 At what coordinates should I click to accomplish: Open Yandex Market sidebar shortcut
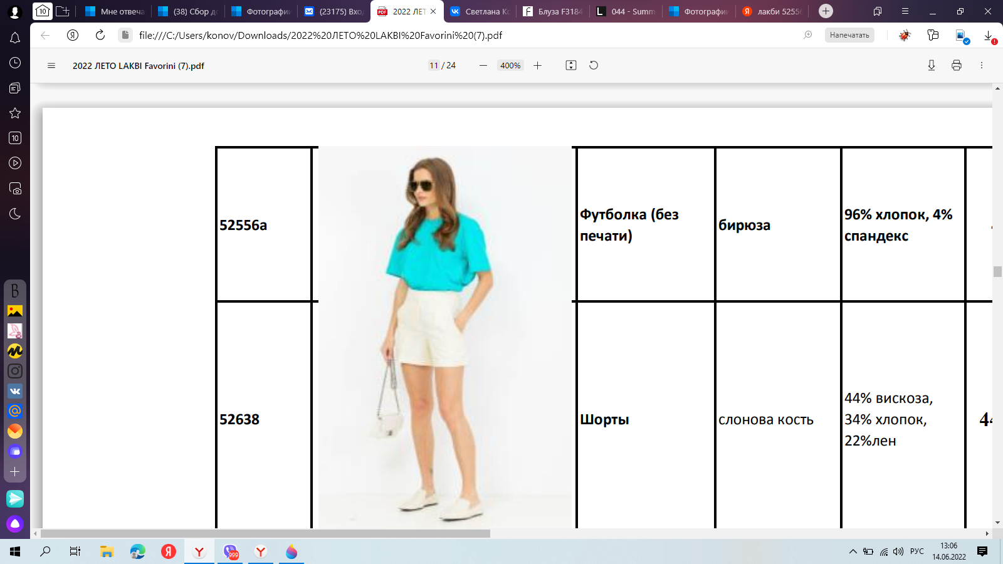(15, 351)
